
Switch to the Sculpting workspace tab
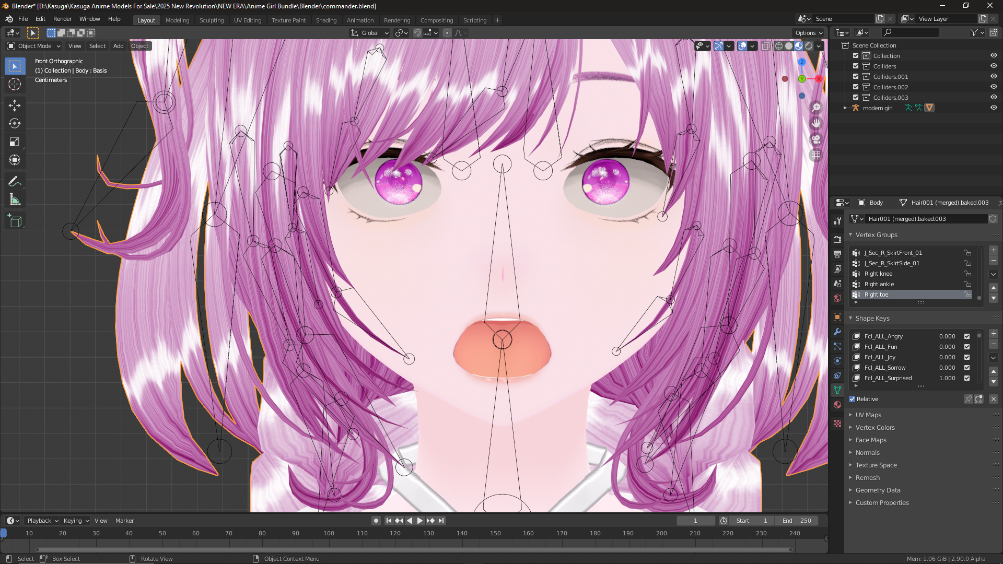[x=211, y=20]
